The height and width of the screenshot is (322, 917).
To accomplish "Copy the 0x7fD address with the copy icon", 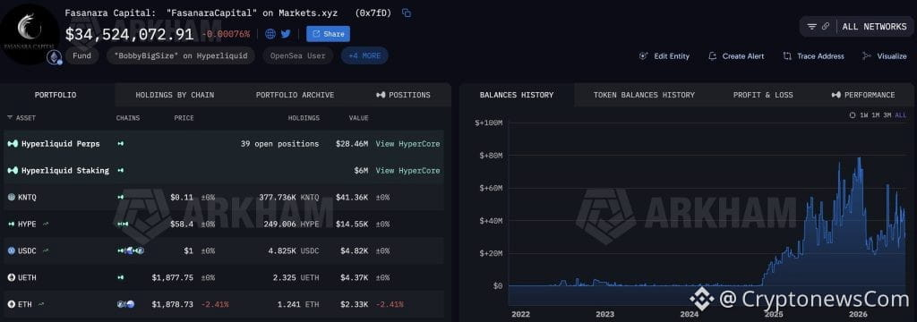I will pyautogui.click(x=407, y=13).
